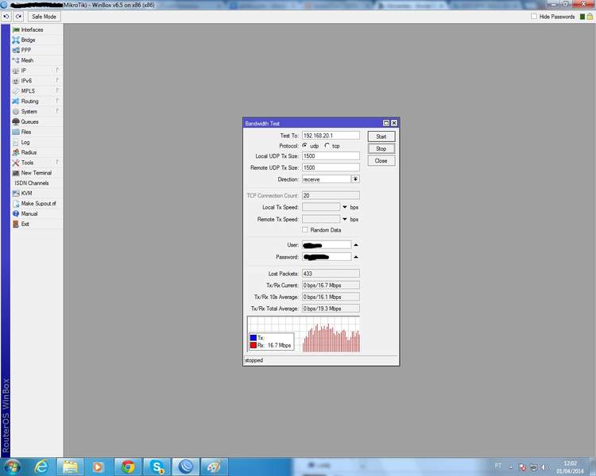This screenshot has width=596, height=476.
Task: Click the Test To address field
Action: [331, 136]
